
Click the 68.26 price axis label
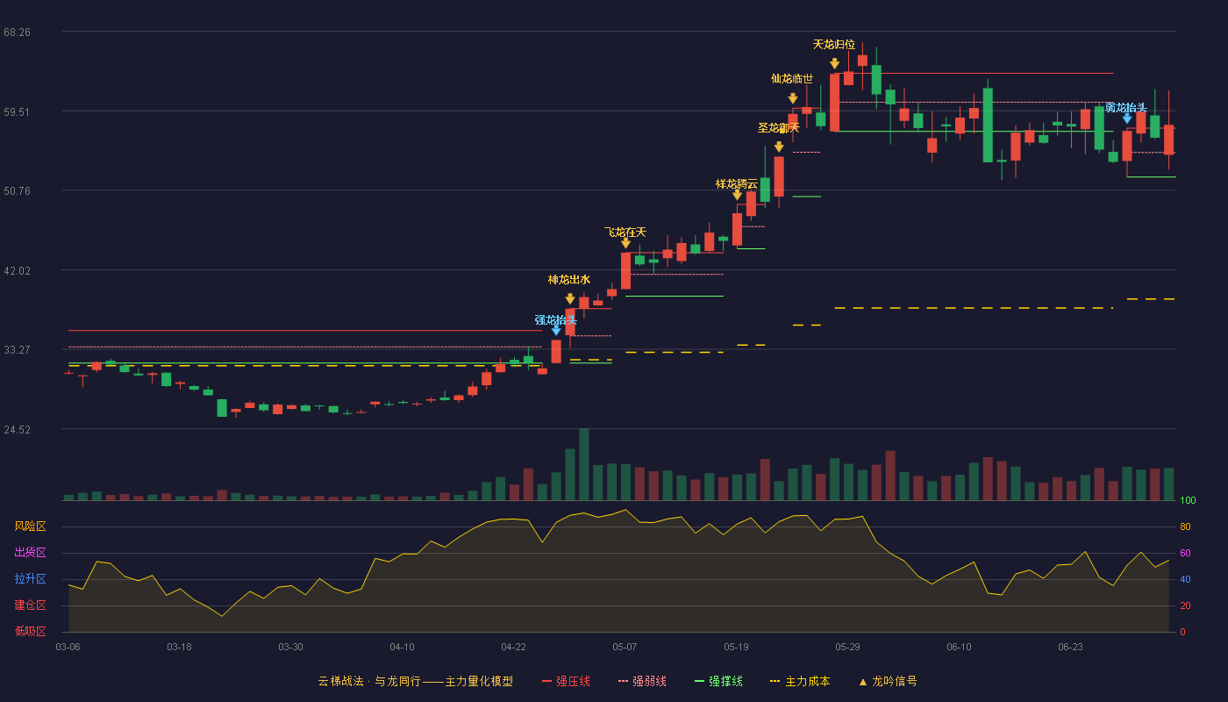tap(17, 32)
